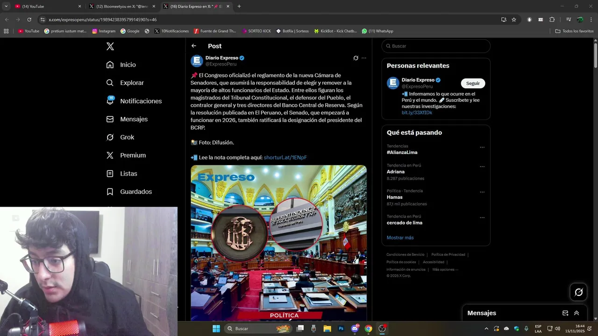Open Notificaciones in the sidebar

[x=134, y=101]
